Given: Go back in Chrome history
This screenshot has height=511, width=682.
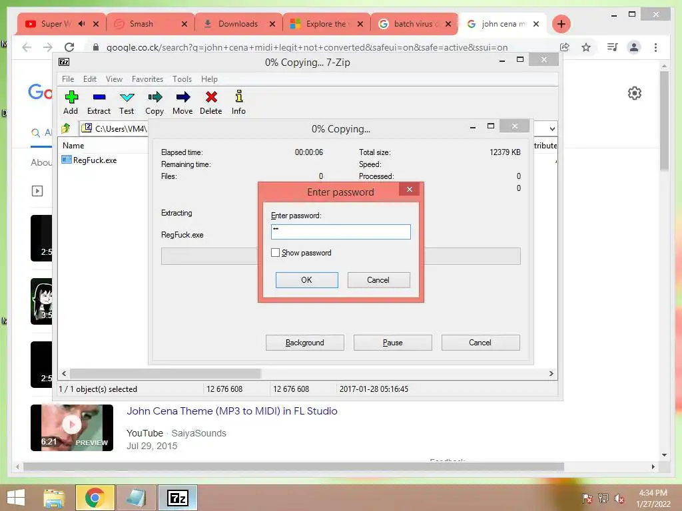Looking at the screenshot, I should (27, 47).
